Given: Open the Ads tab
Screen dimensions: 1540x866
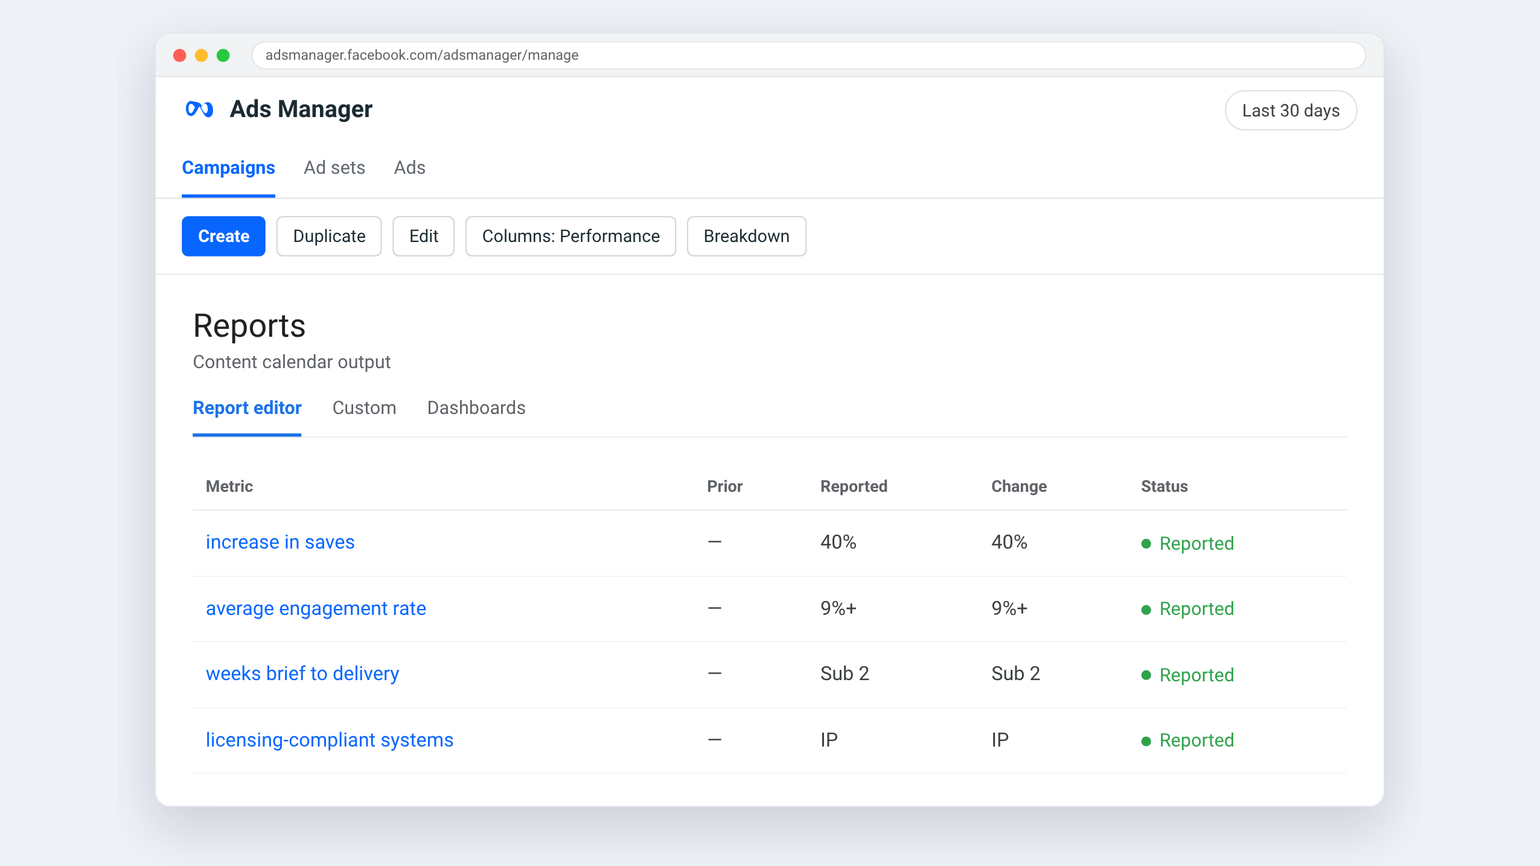Looking at the screenshot, I should (x=410, y=168).
